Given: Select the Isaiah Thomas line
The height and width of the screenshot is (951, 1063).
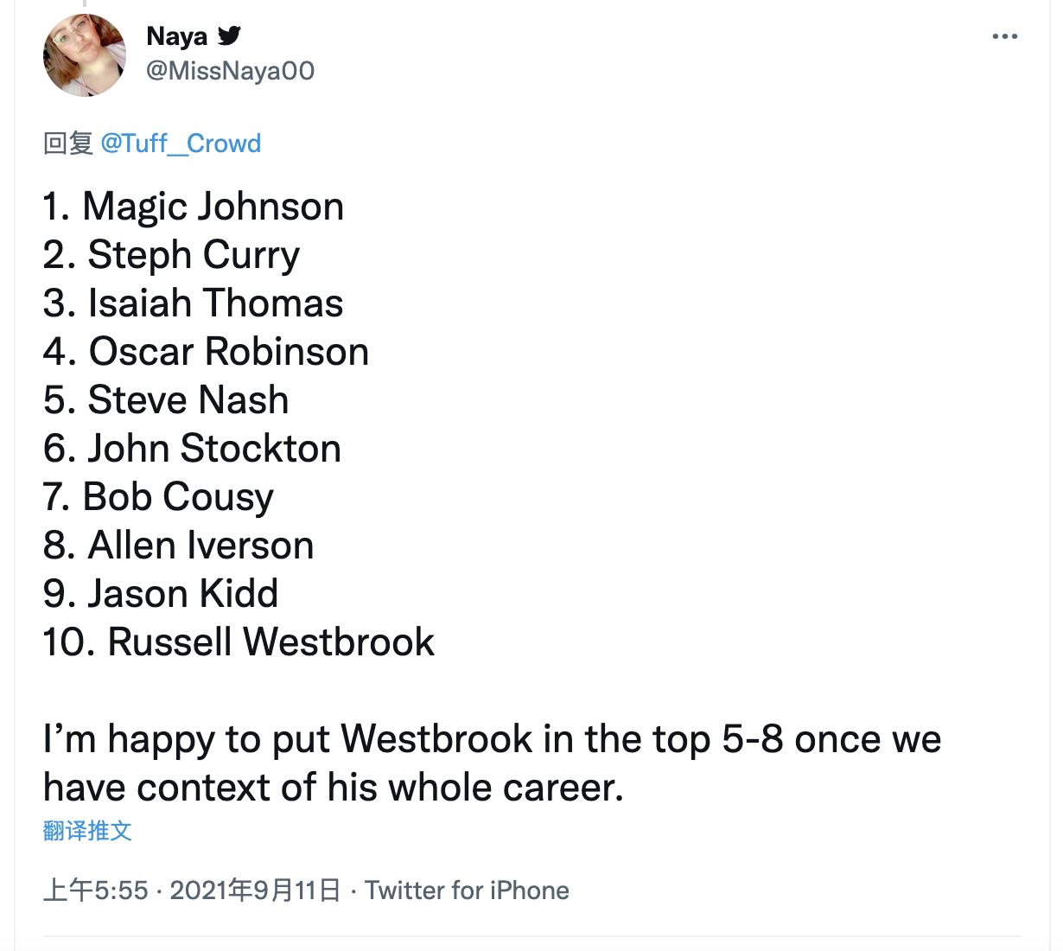Looking at the screenshot, I should point(194,303).
